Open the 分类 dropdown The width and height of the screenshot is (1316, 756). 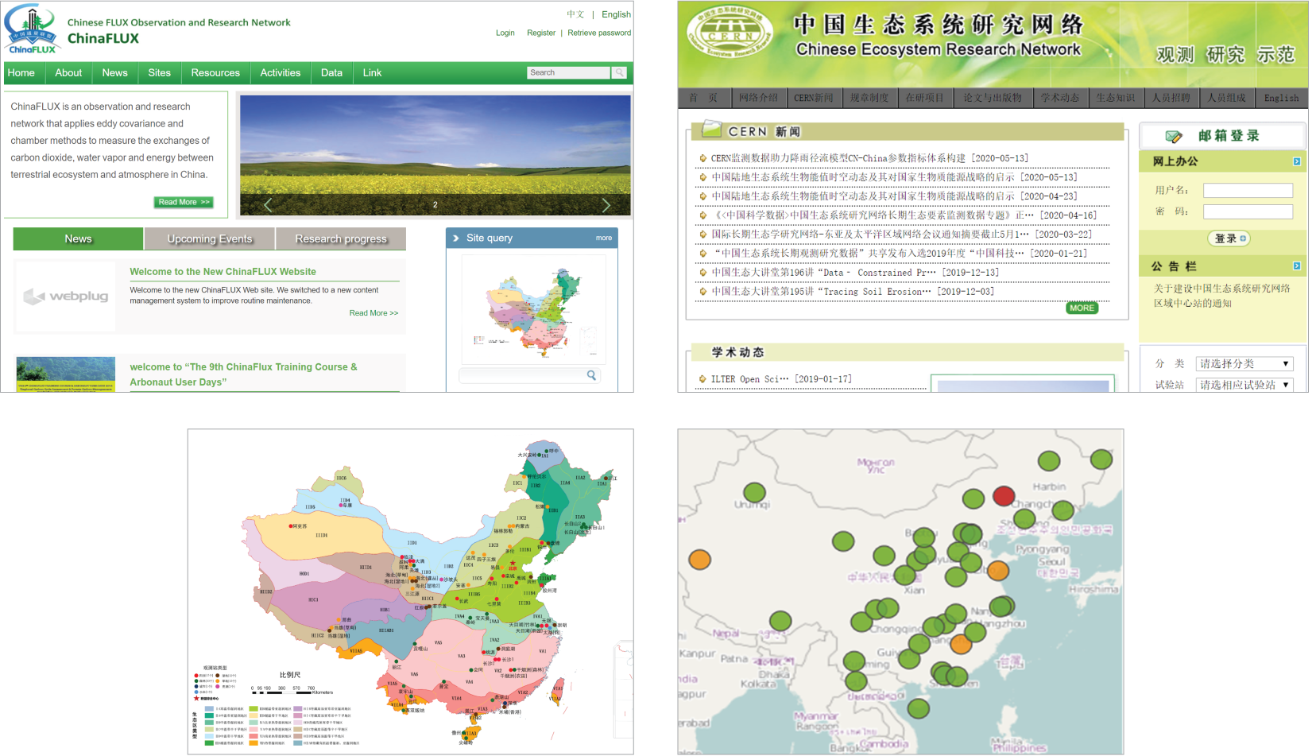(x=1244, y=364)
